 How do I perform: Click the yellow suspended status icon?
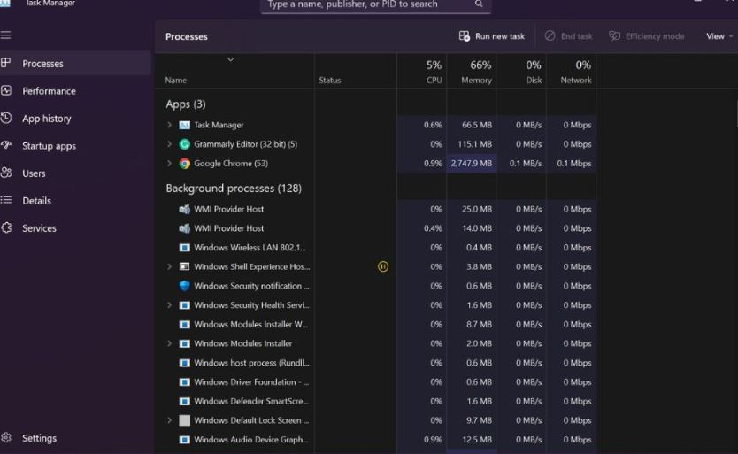(383, 266)
